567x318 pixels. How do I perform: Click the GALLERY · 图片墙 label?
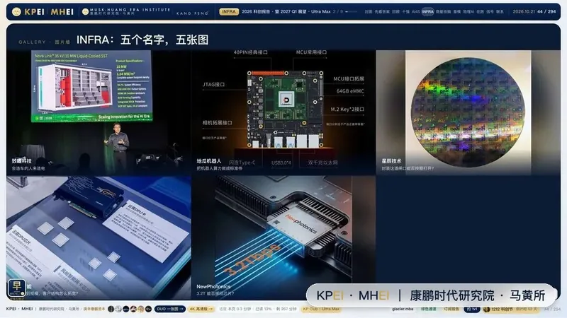(44, 42)
